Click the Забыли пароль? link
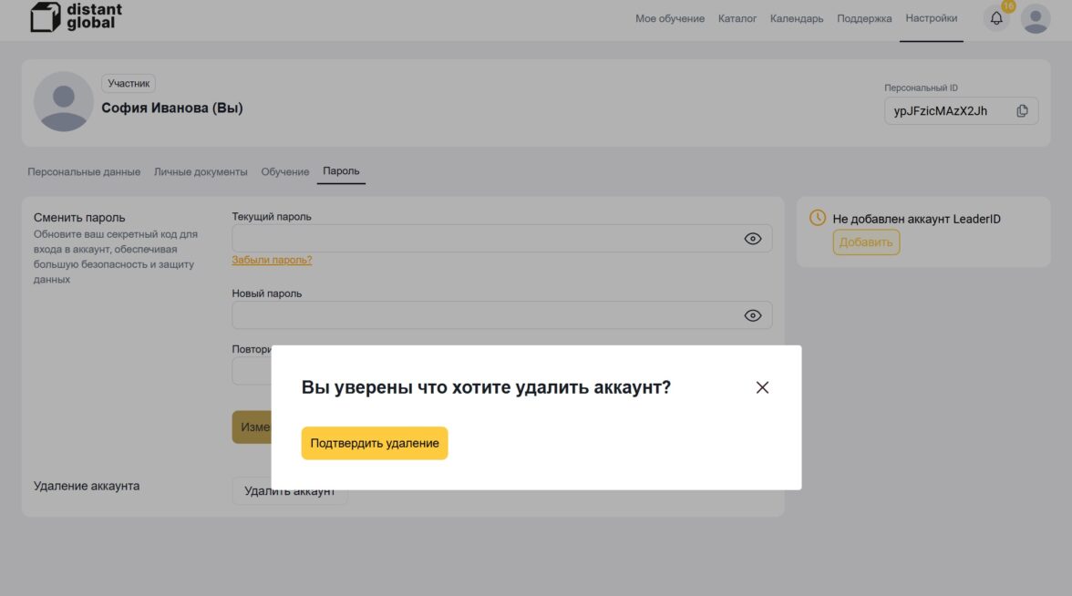Viewport: 1072px width, 596px height. click(272, 260)
